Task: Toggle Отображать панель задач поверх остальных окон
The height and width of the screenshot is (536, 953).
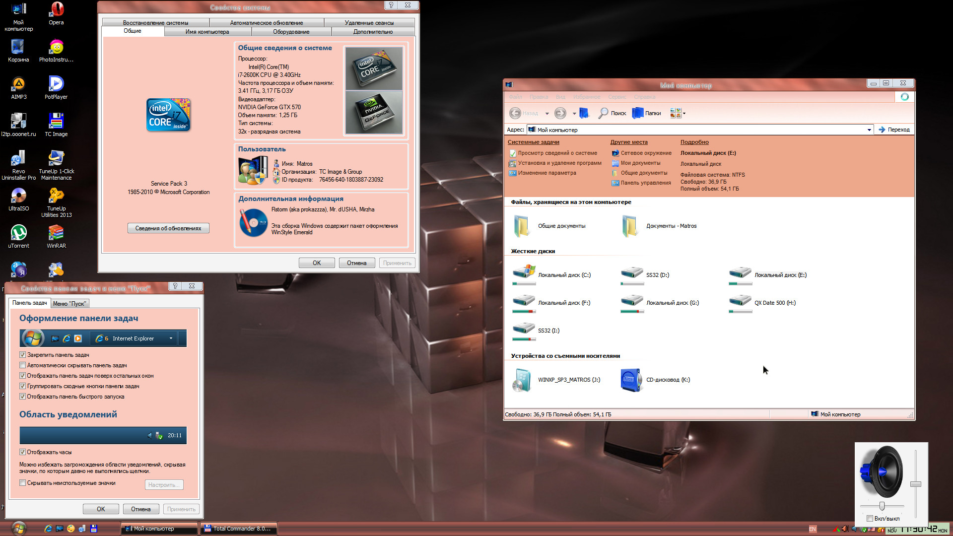Action: (22, 376)
